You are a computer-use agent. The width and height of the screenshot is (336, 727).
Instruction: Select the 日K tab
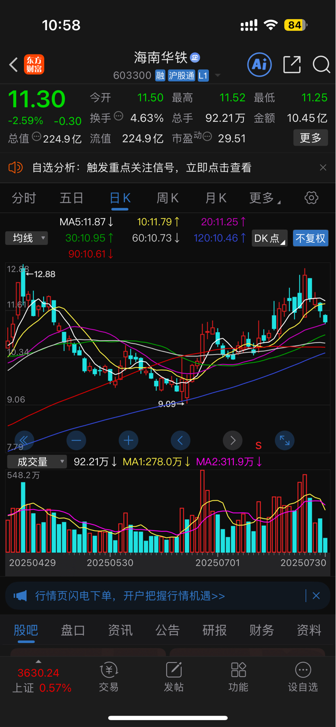point(120,198)
